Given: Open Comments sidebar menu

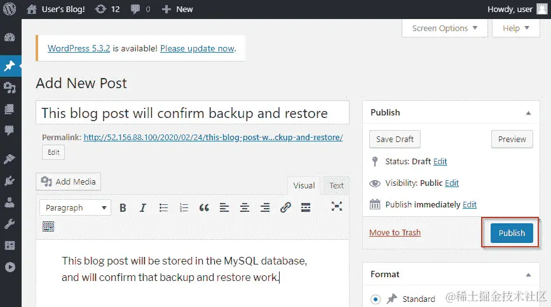Looking at the screenshot, I should 10,131.
